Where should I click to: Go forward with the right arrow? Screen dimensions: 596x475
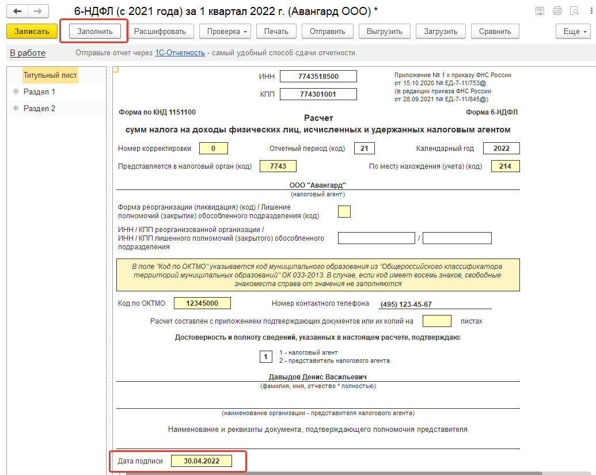37,11
